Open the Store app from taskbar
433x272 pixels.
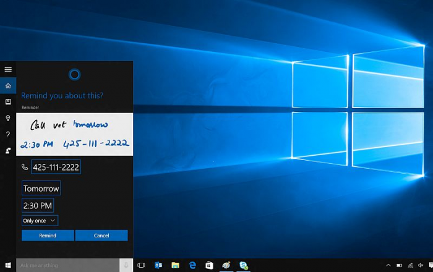[x=210, y=265]
